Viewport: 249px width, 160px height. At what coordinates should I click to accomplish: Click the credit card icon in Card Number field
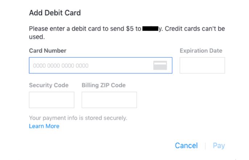pos(160,65)
